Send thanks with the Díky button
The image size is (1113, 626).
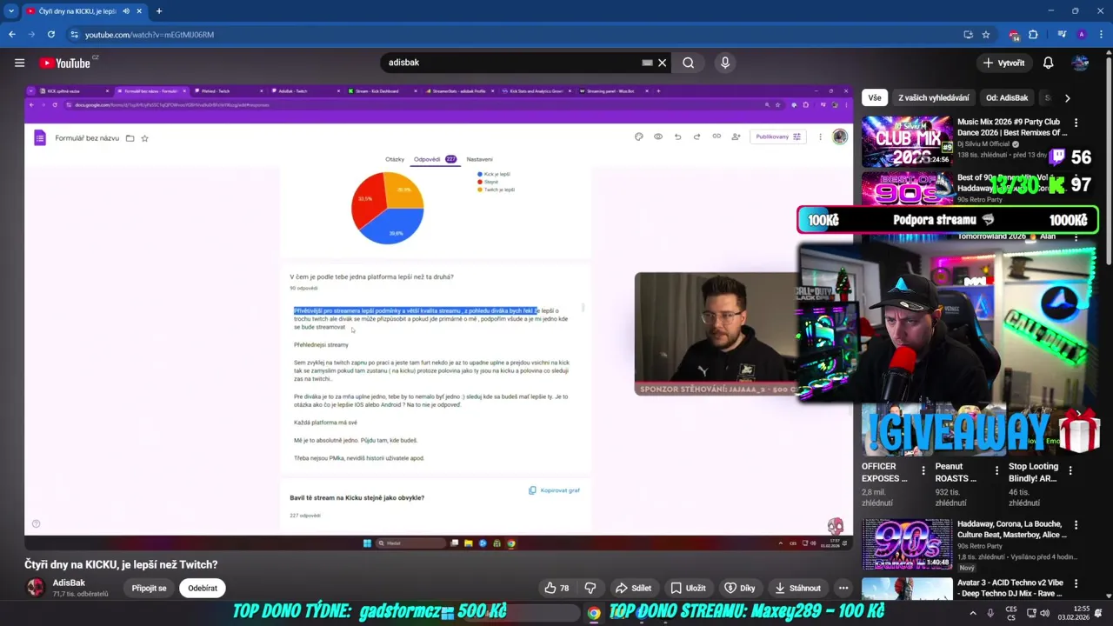740,588
